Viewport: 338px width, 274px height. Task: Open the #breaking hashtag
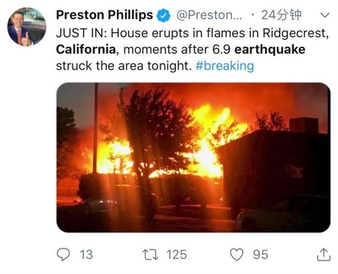click(x=225, y=66)
